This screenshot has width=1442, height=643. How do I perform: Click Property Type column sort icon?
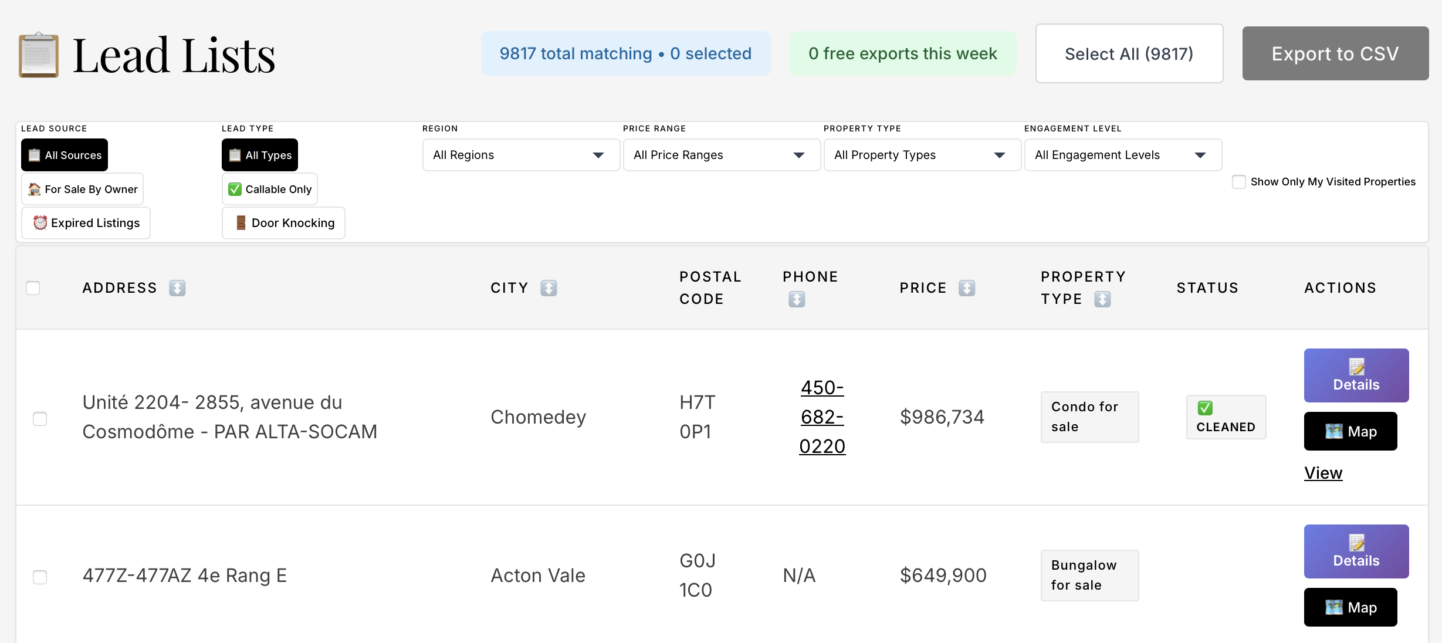point(1102,299)
